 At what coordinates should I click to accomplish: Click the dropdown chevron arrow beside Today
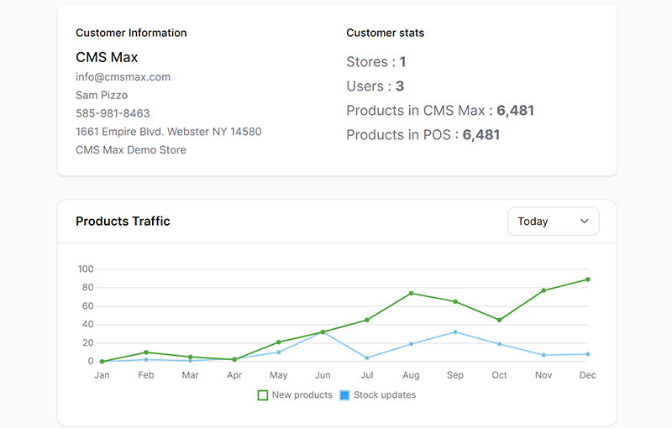(x=585, y=222)
